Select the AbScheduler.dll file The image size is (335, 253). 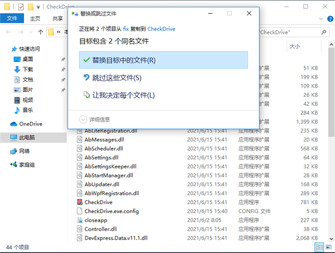pyautogui.click(x=104, y=148)
